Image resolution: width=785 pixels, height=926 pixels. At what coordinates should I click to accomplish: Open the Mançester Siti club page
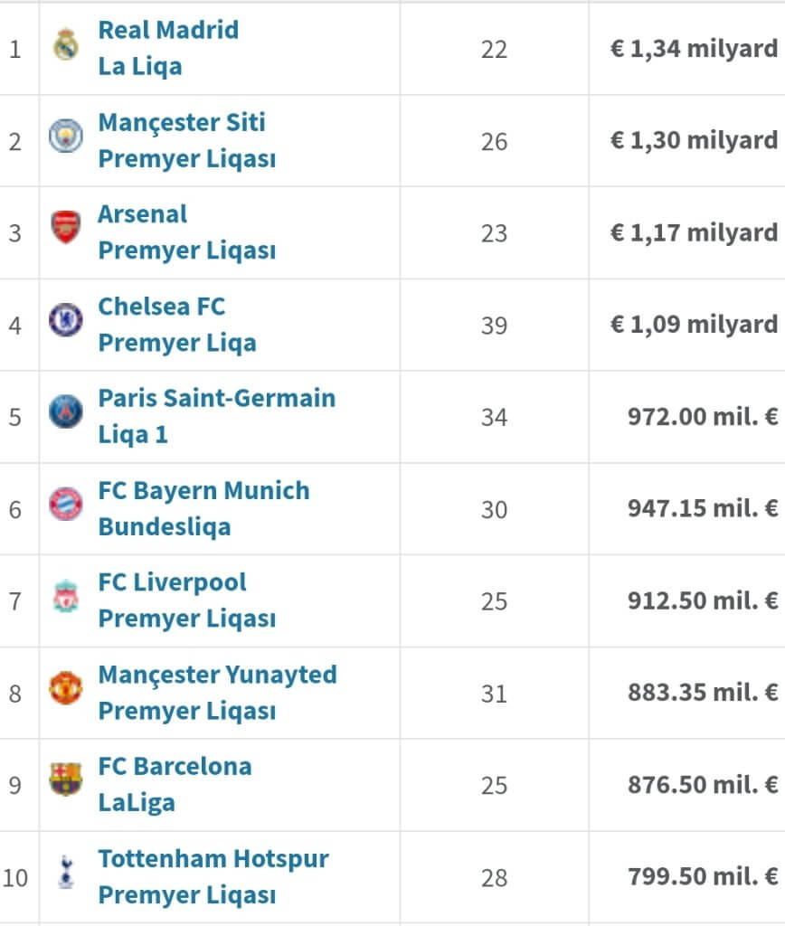point(182,122)
